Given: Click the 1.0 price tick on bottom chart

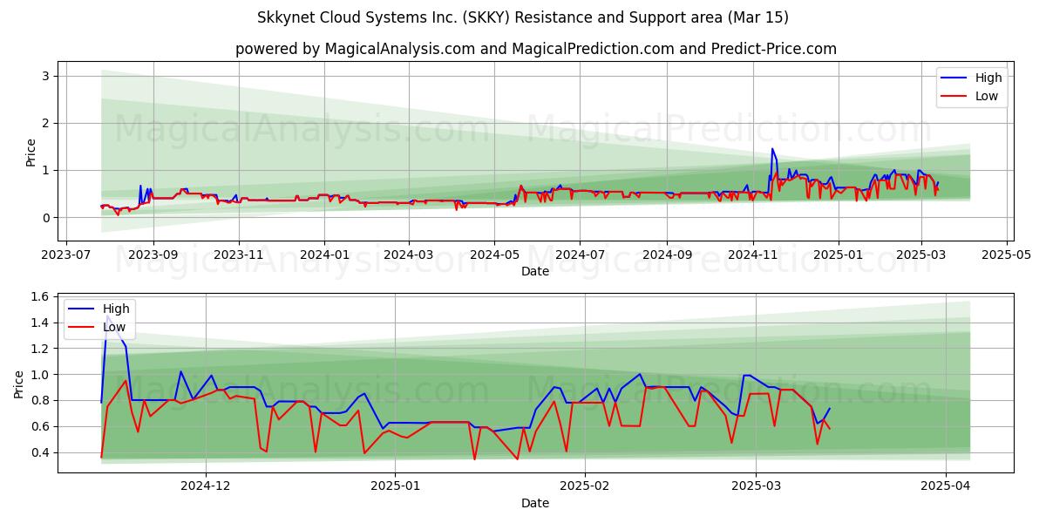Looking at the screenshot, I should pyautogui.click(x=41, y=375).
